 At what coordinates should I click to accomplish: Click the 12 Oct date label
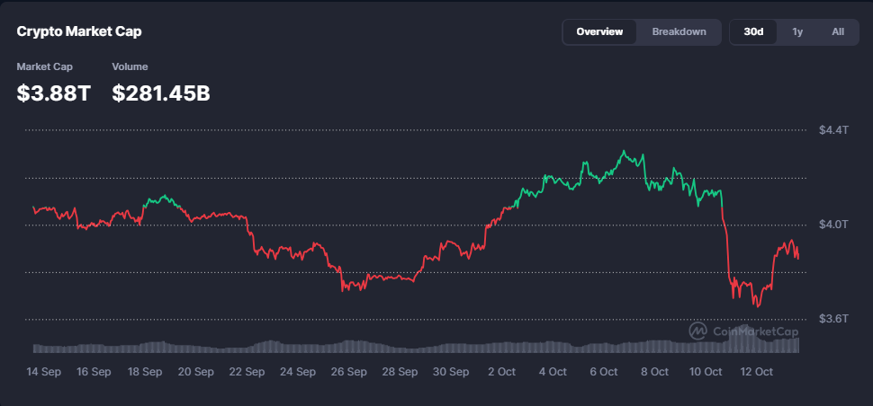(756, 371)
